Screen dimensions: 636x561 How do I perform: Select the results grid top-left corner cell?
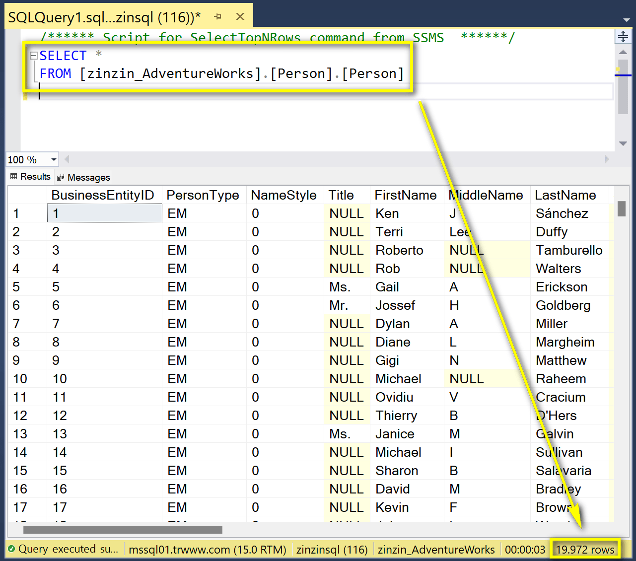click(x=27, y=195)
